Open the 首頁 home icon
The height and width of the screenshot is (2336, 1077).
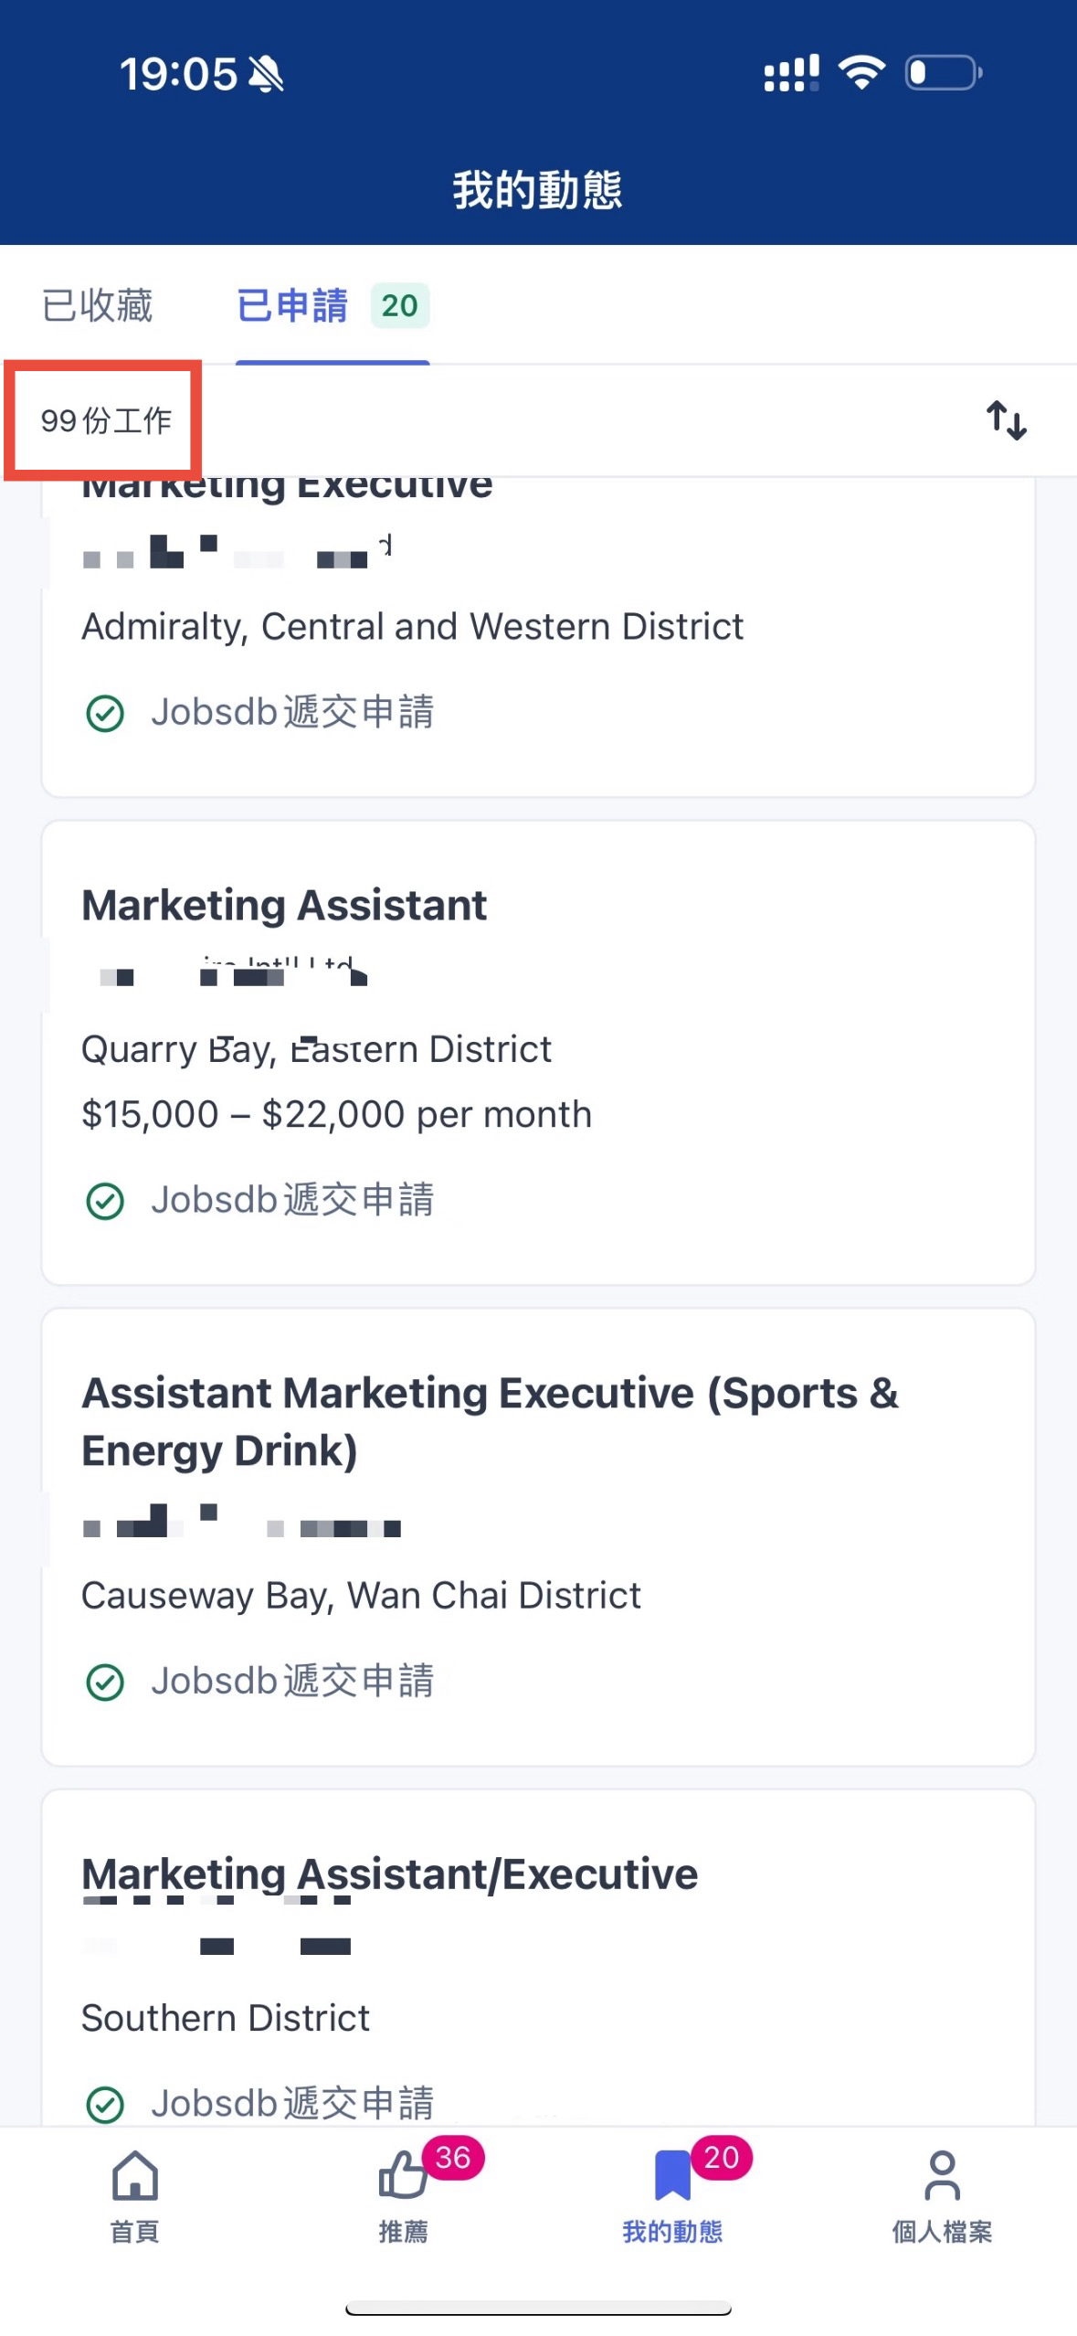pyautogui.click(x=135, y=2176)
